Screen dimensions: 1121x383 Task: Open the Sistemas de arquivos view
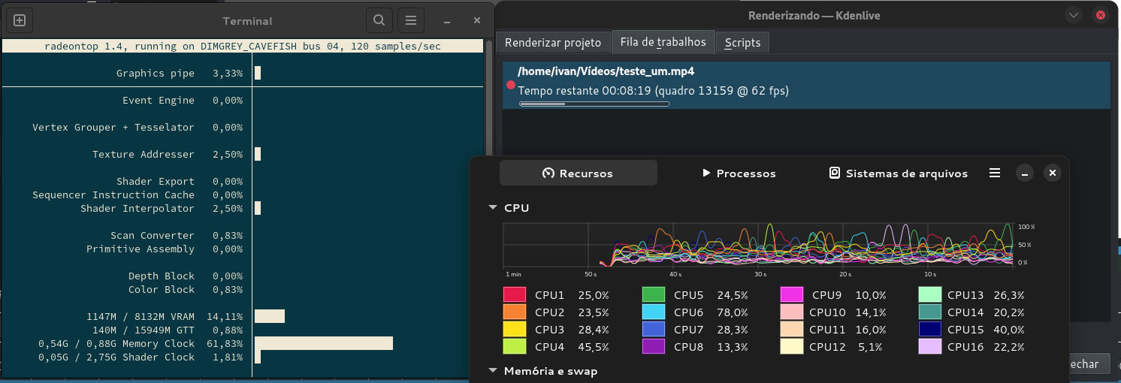[898, 173]
